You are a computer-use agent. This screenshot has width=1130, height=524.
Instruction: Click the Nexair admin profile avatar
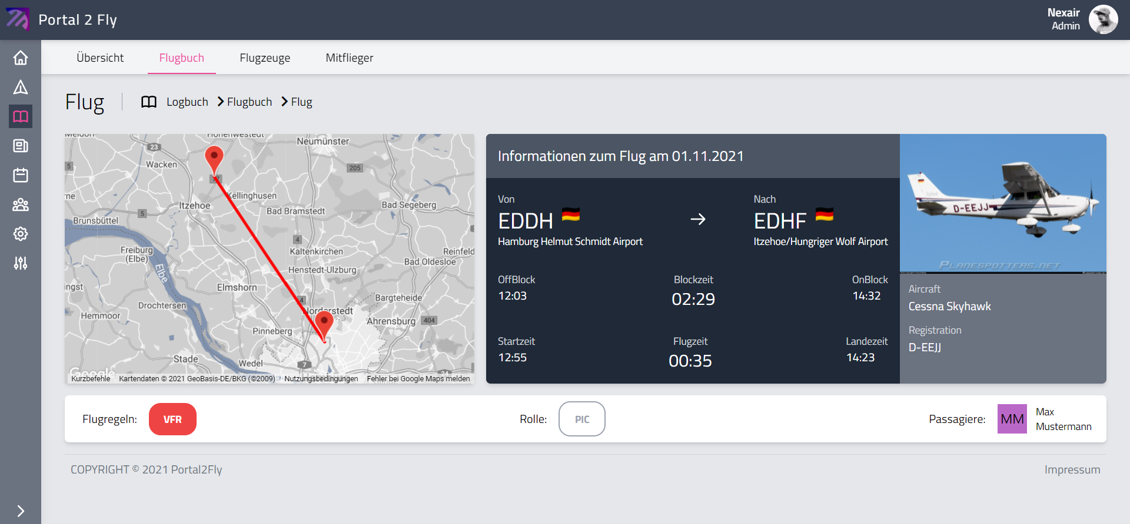point(1103,19)
